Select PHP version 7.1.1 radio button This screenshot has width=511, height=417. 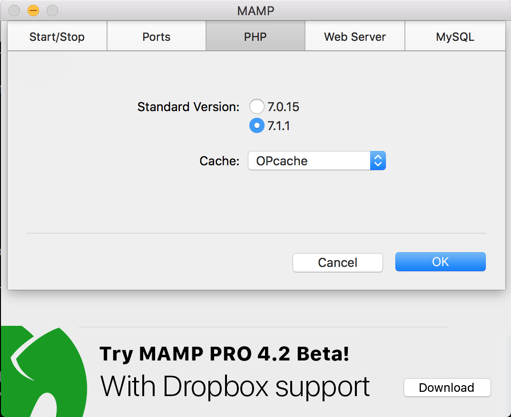pyautogui.click(x=257, y=125)
